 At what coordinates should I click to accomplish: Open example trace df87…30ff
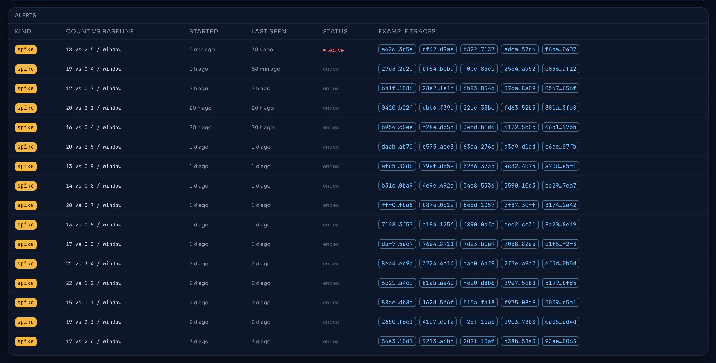520,205
